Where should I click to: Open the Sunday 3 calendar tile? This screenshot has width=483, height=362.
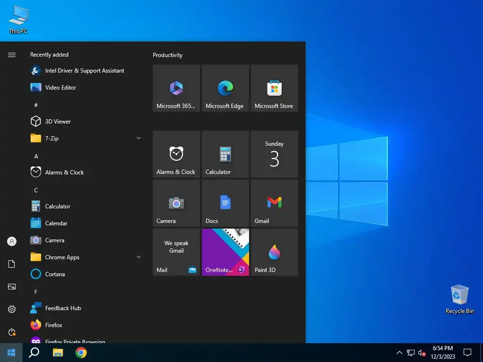coord(275,154)
